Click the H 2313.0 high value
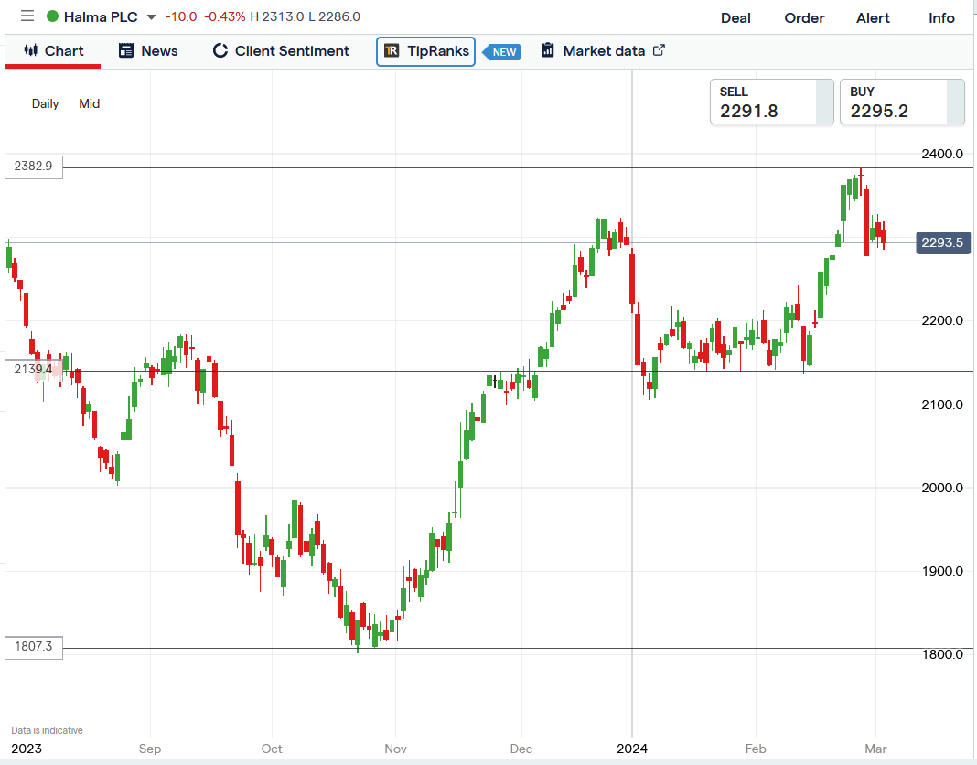This screenshot has height=765, width=977. 277,16
